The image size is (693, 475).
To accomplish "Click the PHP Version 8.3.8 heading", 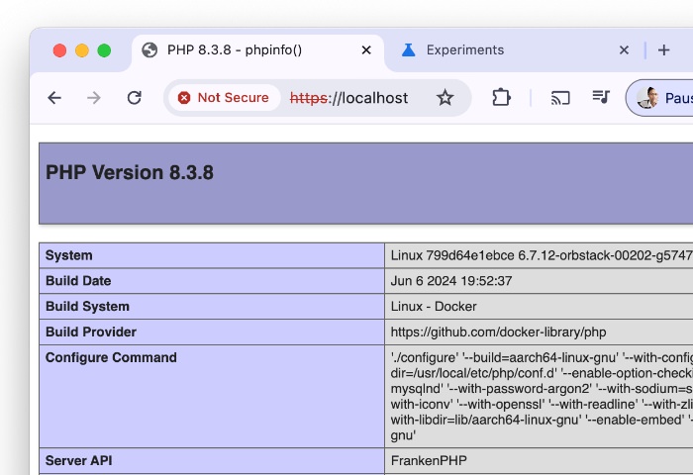I will point(130,172).
